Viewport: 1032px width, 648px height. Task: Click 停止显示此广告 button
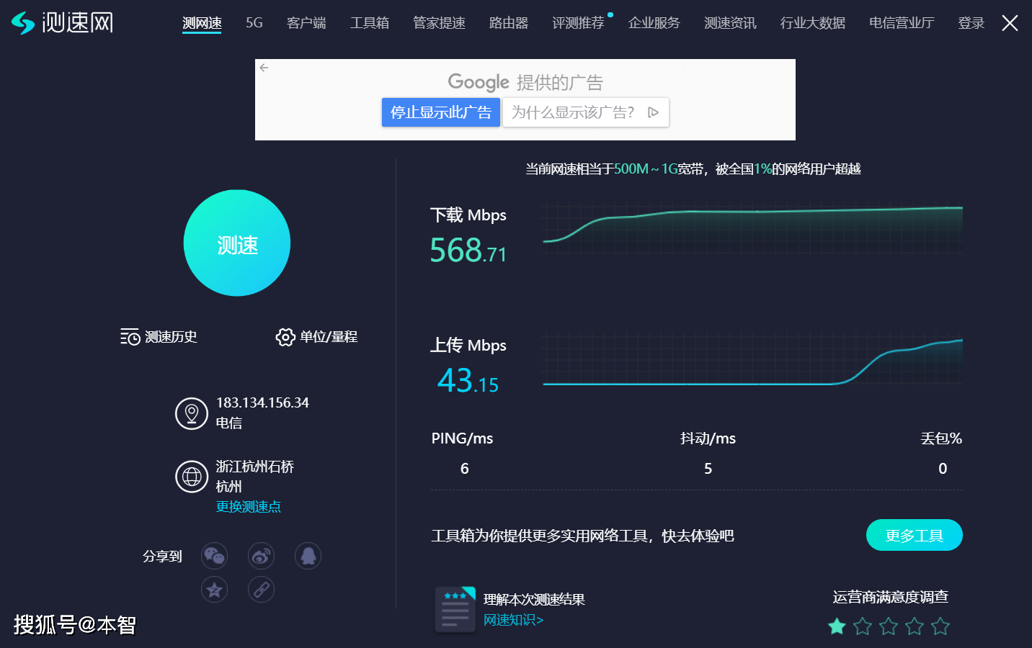441,112
